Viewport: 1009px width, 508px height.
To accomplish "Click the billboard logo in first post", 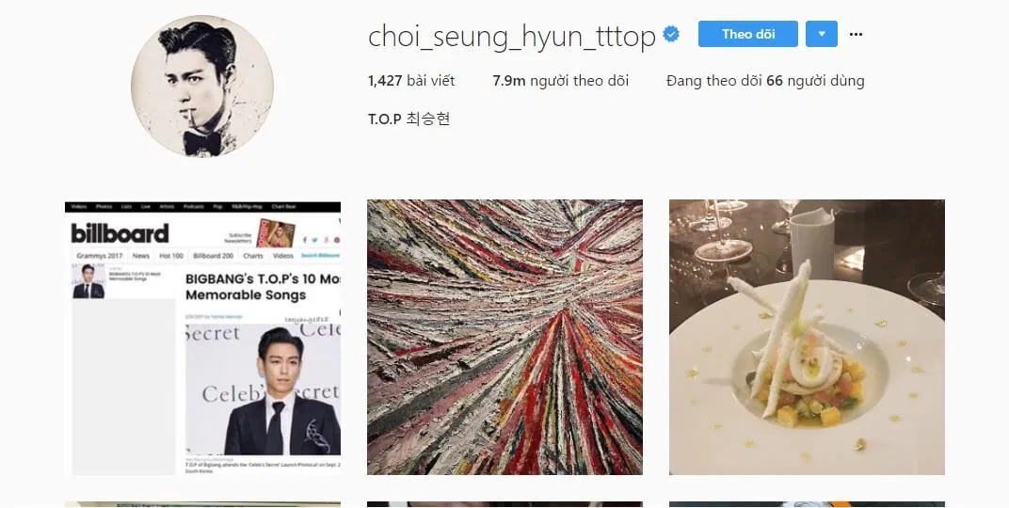I will pos(120,232).
